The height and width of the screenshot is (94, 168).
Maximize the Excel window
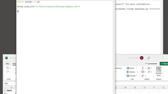[x=163, y=58]
